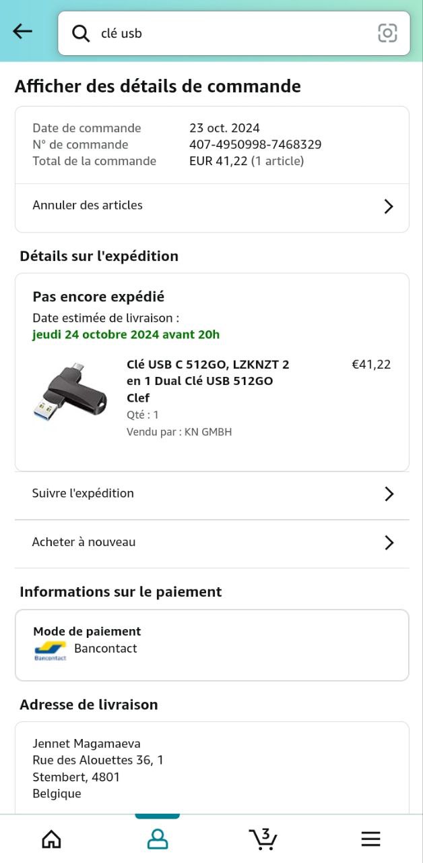Select Annuler des articles option

click(x=88, y=205)
